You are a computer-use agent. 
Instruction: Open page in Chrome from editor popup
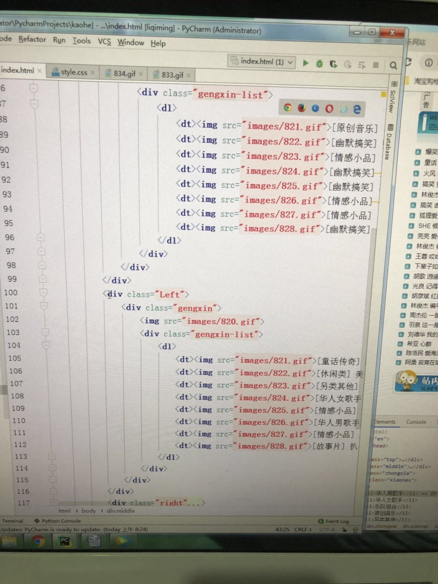pos(288,107)
